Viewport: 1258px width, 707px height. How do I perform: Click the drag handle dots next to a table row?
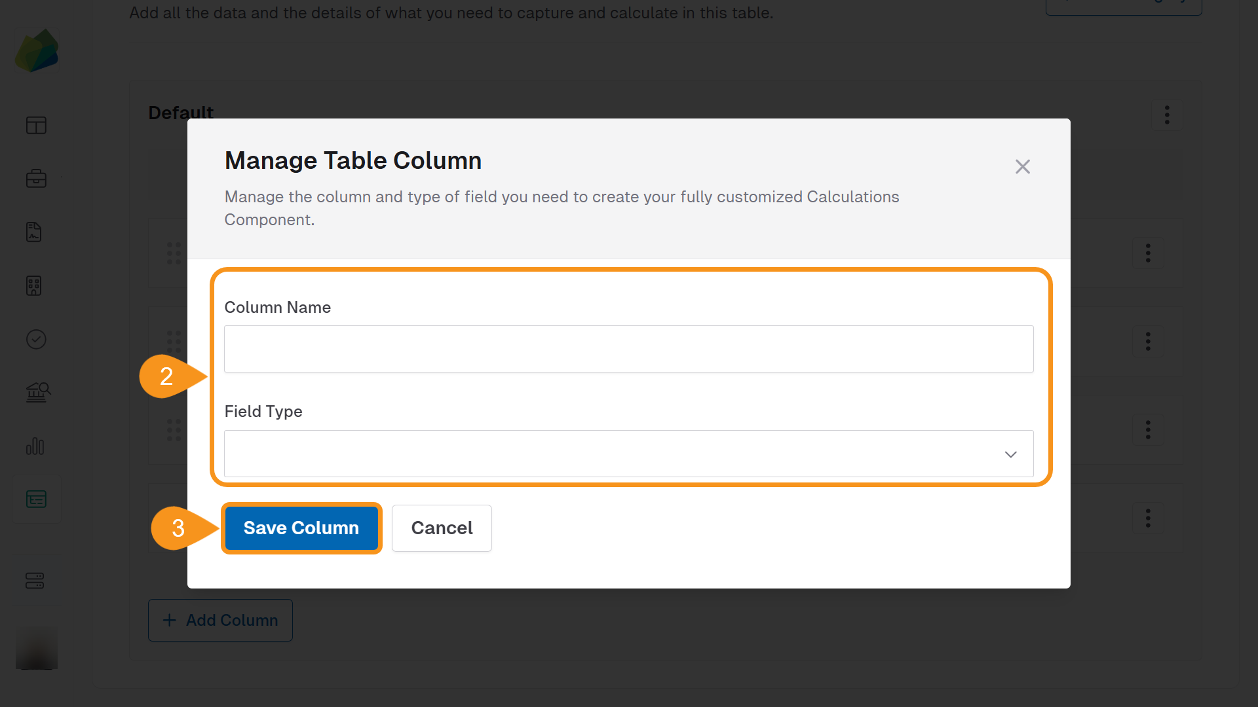coord(173,253)
